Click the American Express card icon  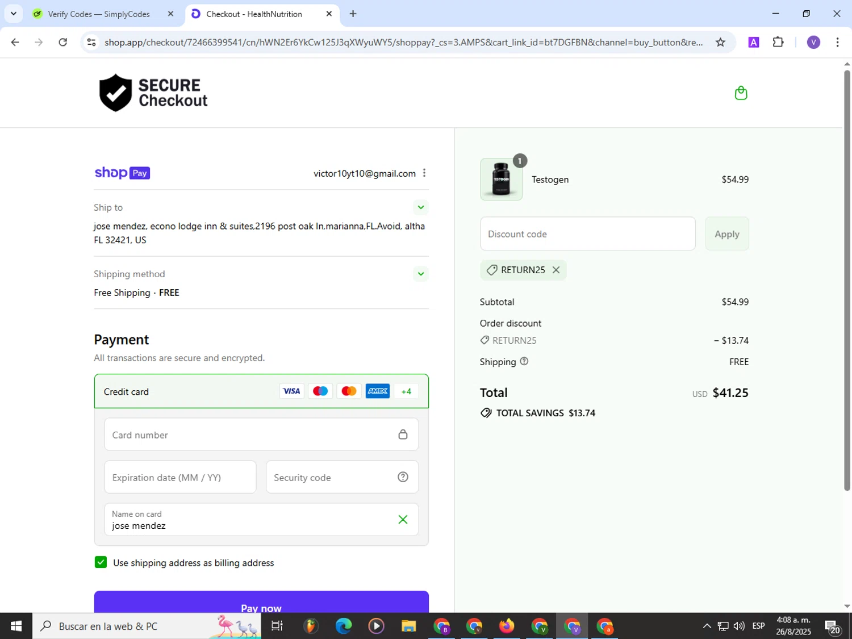tap(378, 391)
